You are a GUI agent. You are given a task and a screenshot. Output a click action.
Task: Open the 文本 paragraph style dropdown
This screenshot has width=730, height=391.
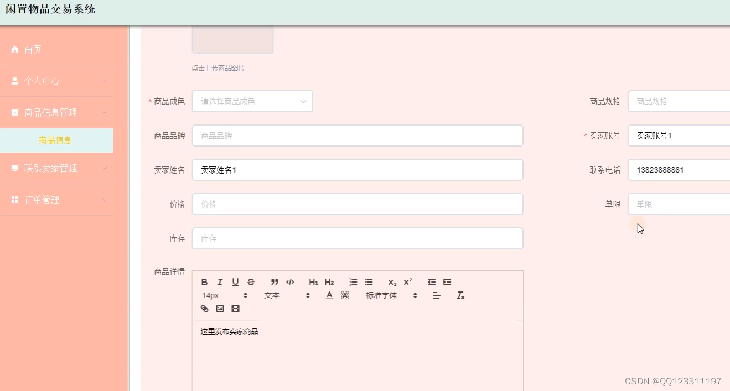(x=287, y=295)
